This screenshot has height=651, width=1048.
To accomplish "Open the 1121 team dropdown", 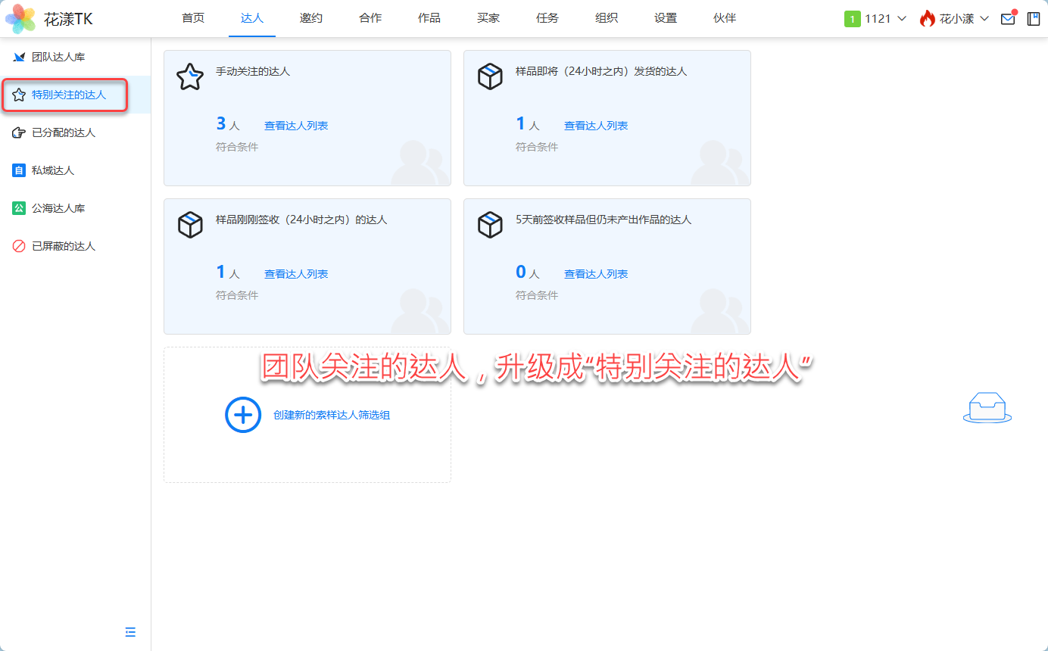I will click(875, 19).
